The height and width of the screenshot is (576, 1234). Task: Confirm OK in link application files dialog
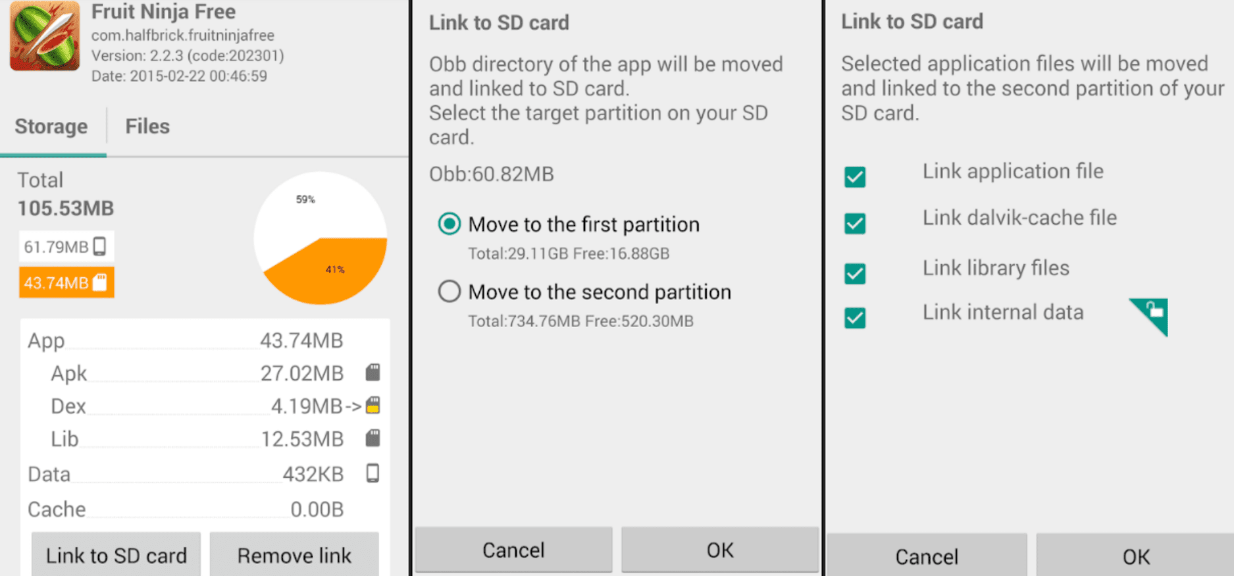[1136, 556]
